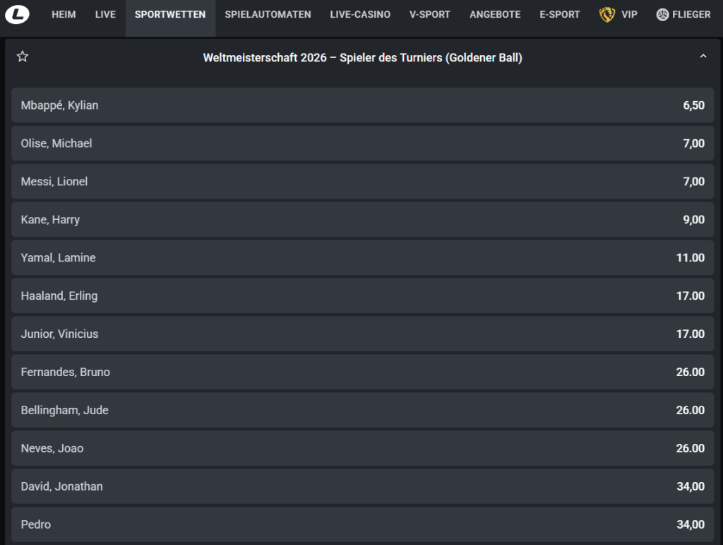Open the LIVE-CASINO tab
Screen dimensions: 723x545
point(360,15)
